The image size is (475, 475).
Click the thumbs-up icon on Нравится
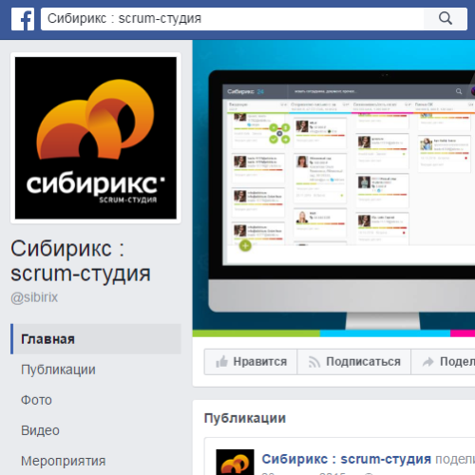pyautogui.click(x=221, y=361)
